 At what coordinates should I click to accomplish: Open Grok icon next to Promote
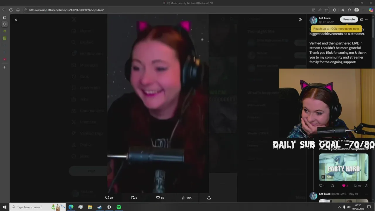tap(362, 19)
